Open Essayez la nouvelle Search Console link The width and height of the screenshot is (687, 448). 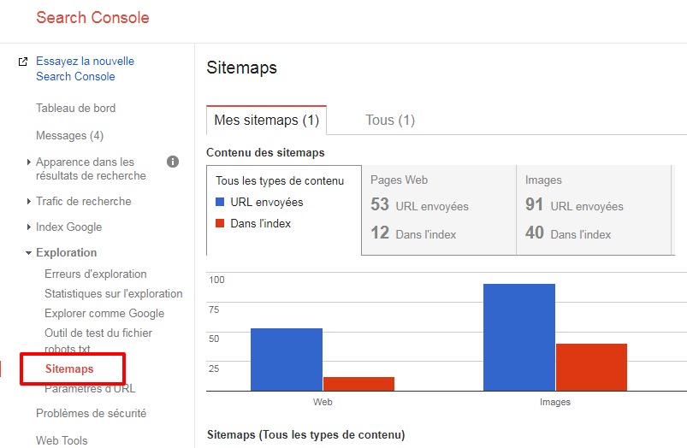(85, 68)
